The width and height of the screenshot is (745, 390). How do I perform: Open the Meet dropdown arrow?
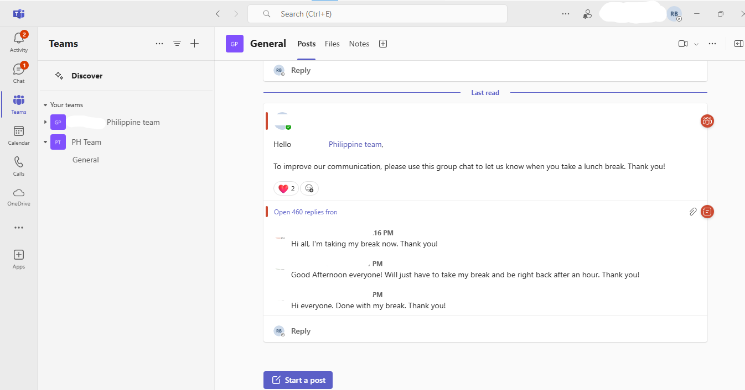[696, 44]
